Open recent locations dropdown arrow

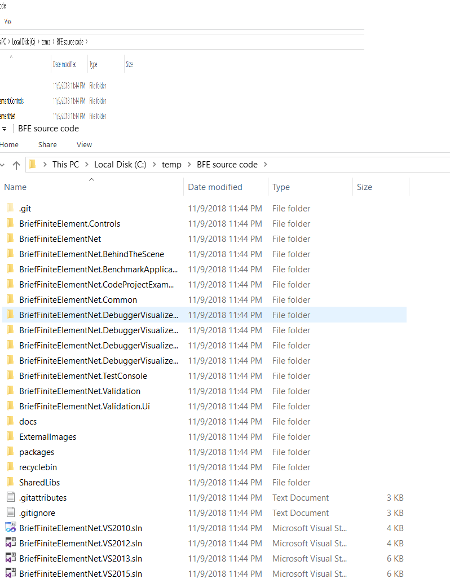click(2, 165)
